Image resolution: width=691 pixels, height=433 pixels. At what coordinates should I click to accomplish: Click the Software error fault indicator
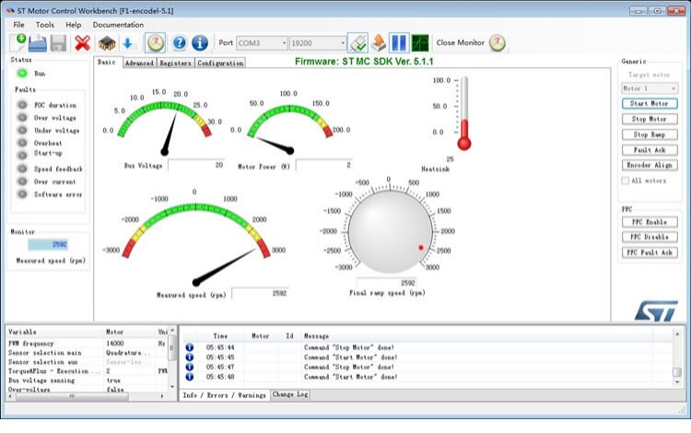tap(22, 193)
